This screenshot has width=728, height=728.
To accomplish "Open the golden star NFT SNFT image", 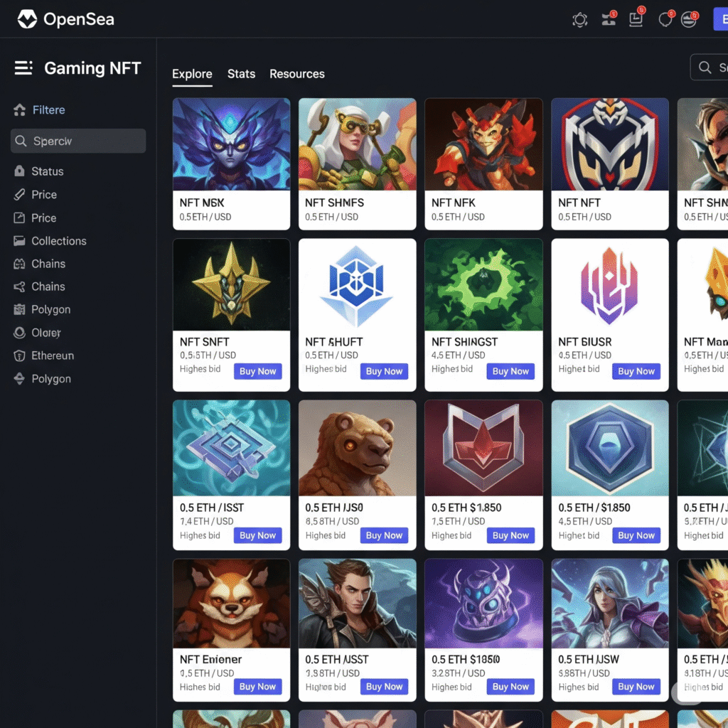I will point(231,284).
